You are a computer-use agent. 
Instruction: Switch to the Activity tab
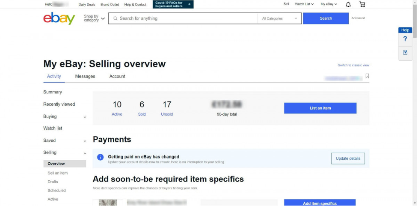[54, 76]
